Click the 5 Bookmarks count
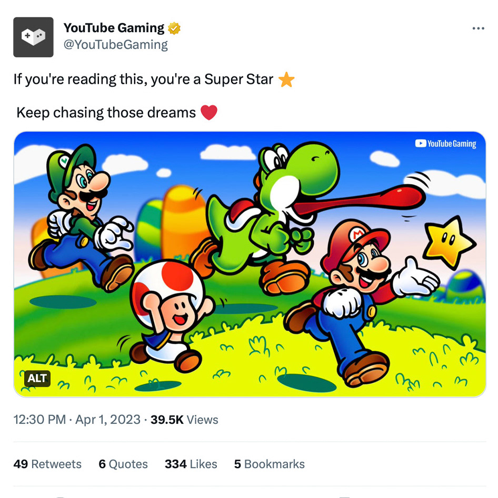Viewport: 498px width, 498px height. pos(269,464)
